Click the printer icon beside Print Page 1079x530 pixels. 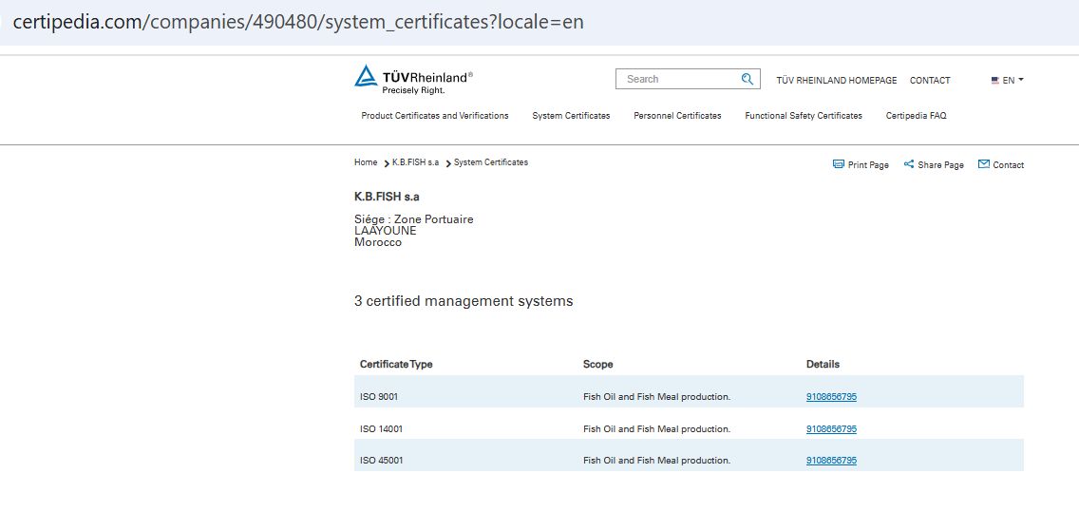[838, 164]
